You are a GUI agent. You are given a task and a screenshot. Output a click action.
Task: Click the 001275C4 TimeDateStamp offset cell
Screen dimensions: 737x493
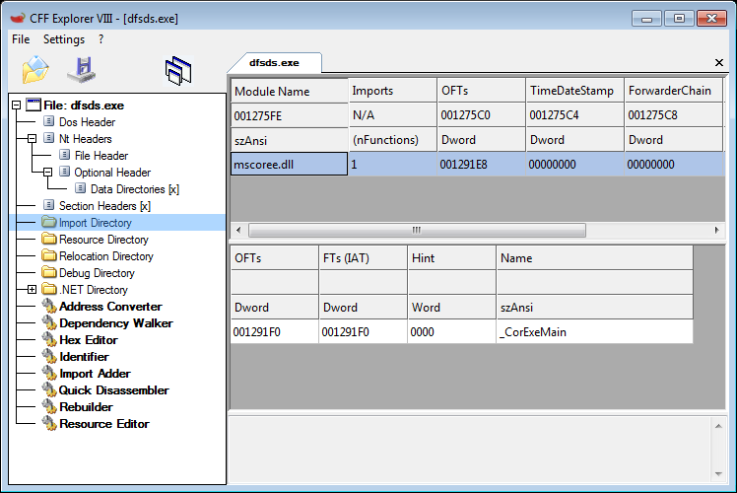(x=574, y=115)
